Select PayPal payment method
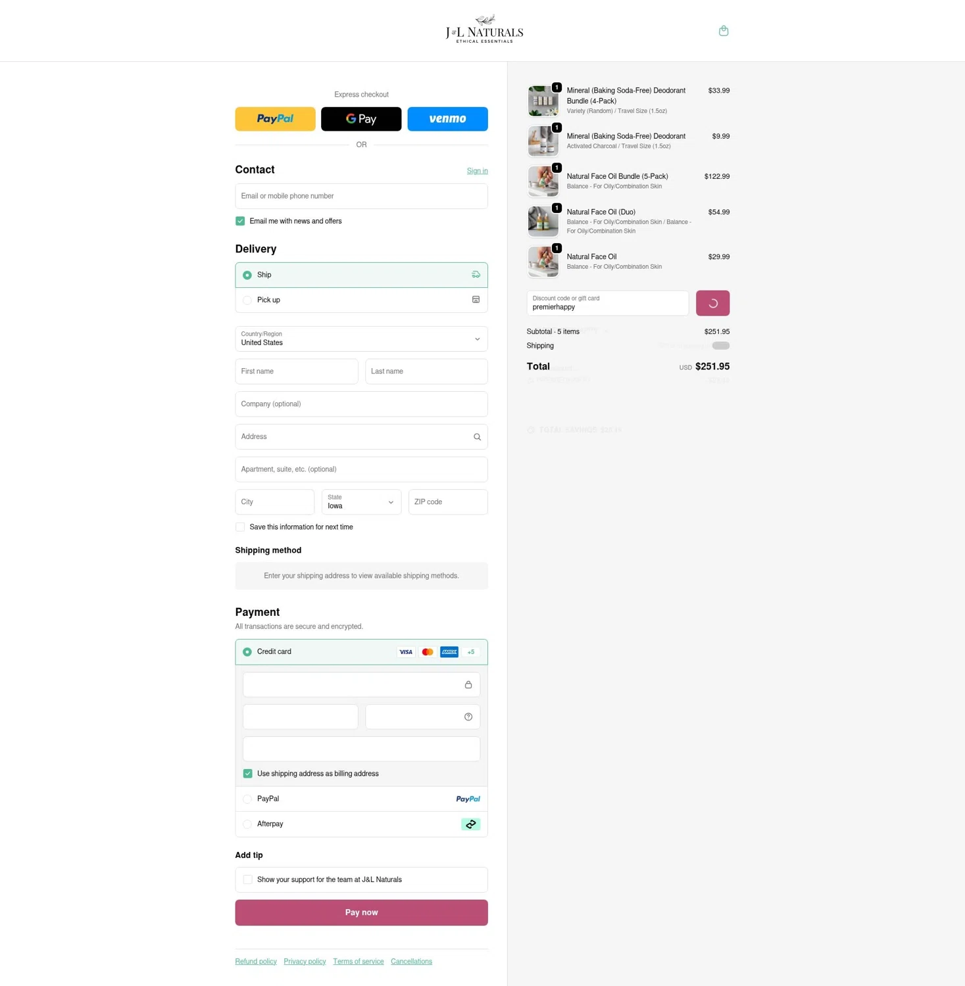Viewport: 965px width, 986px height. (361, 799)
